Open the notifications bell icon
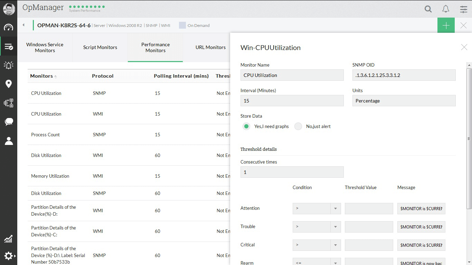The height and width of the screenshot is (265, 472). click(x=446, y=9)
